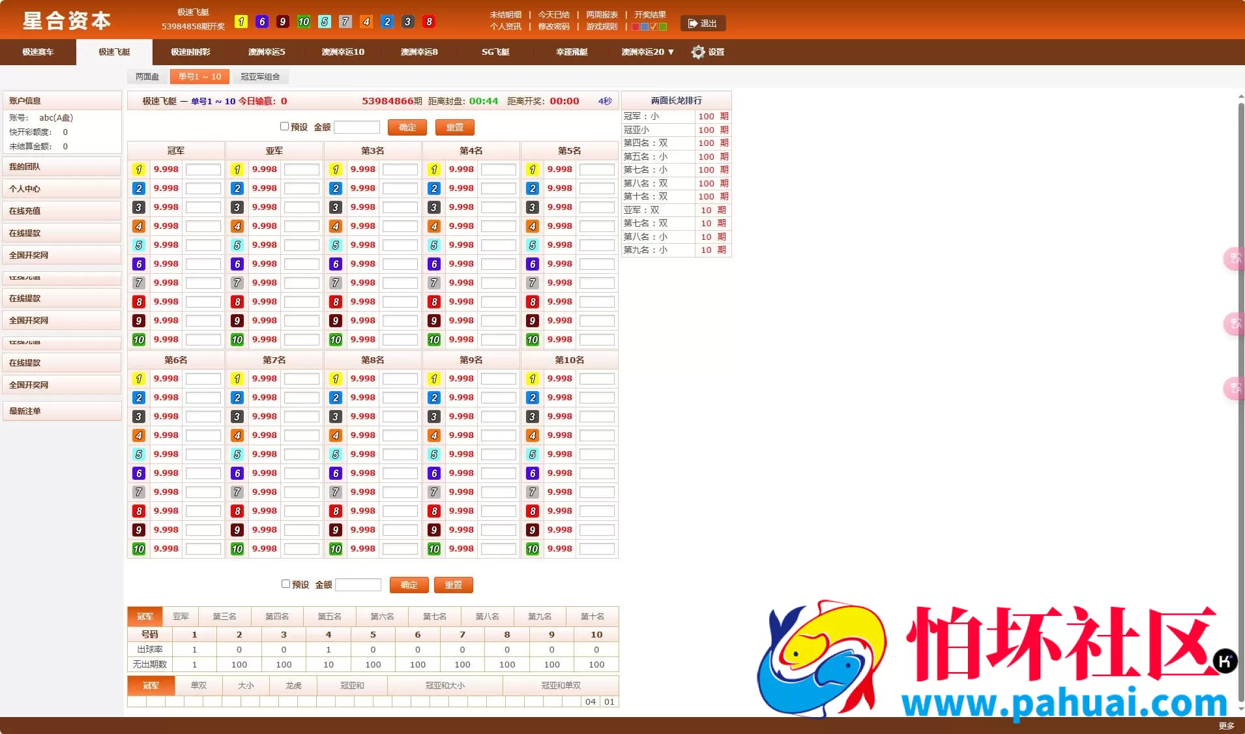Click number ball 10 in the 第10名 column
1245x734 pixels.
tap(532, 548)
